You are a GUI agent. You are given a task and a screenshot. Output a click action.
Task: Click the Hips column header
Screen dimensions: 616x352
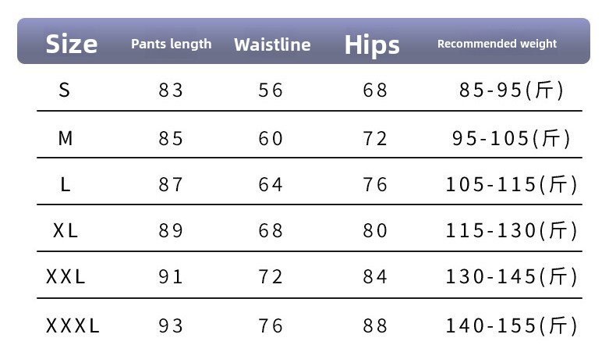(x=372, y=45)
